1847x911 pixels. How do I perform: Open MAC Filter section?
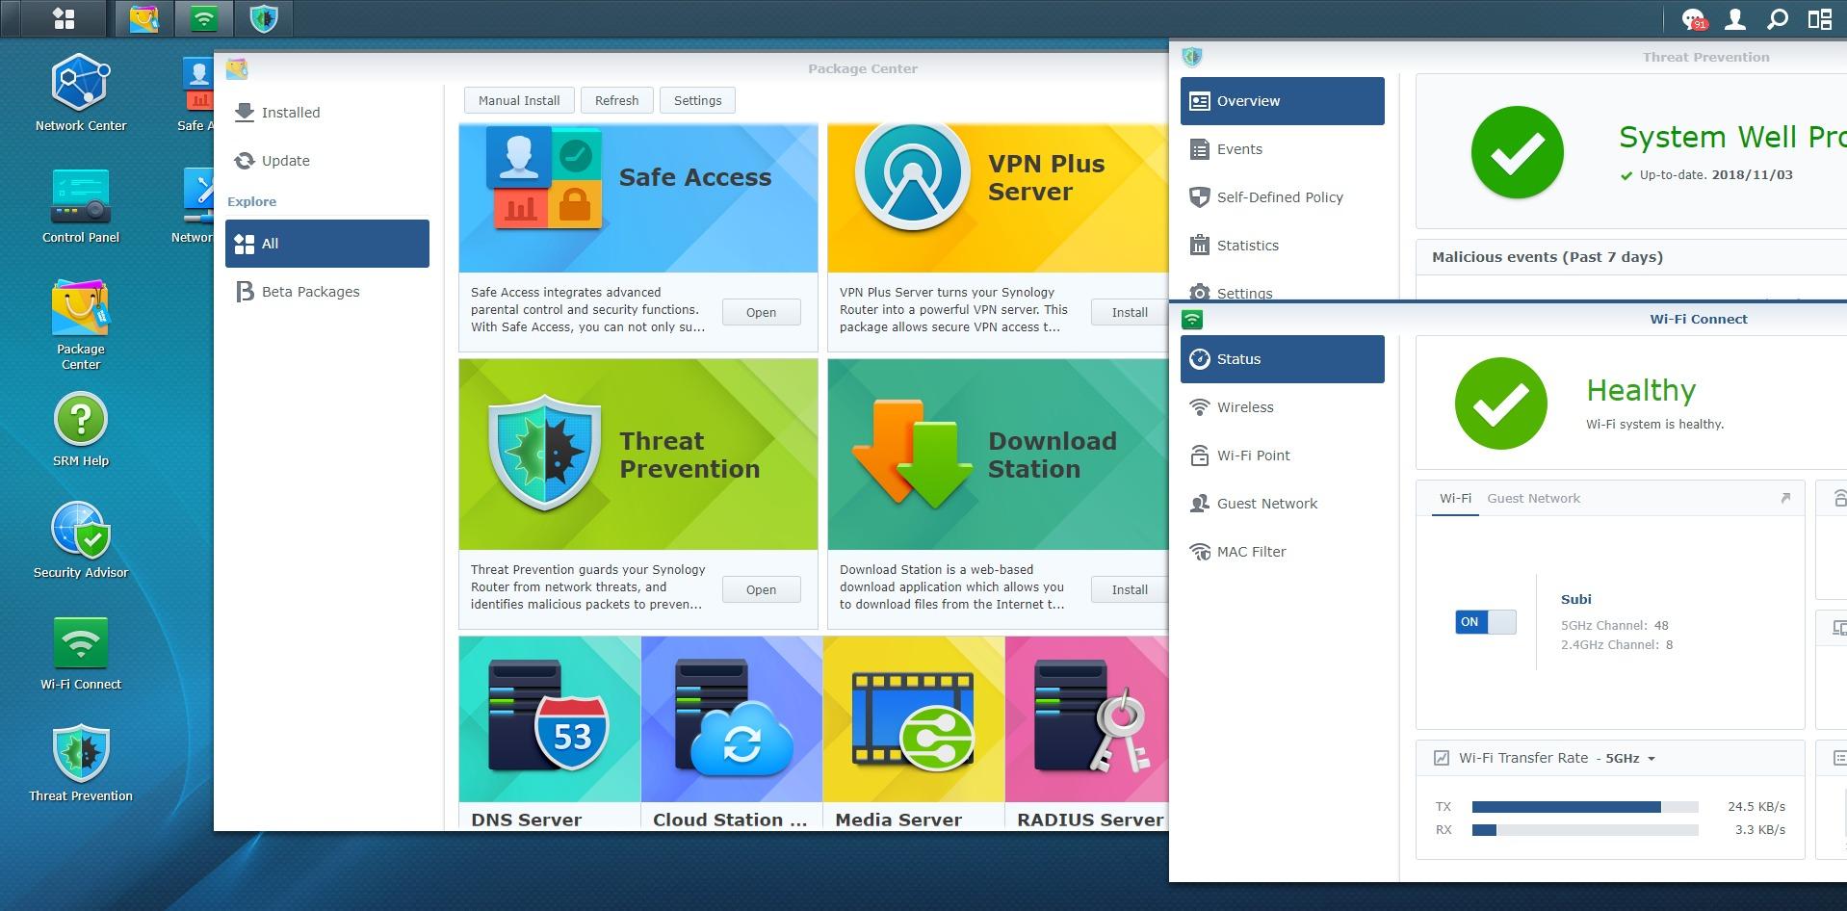click(1283, 552)
